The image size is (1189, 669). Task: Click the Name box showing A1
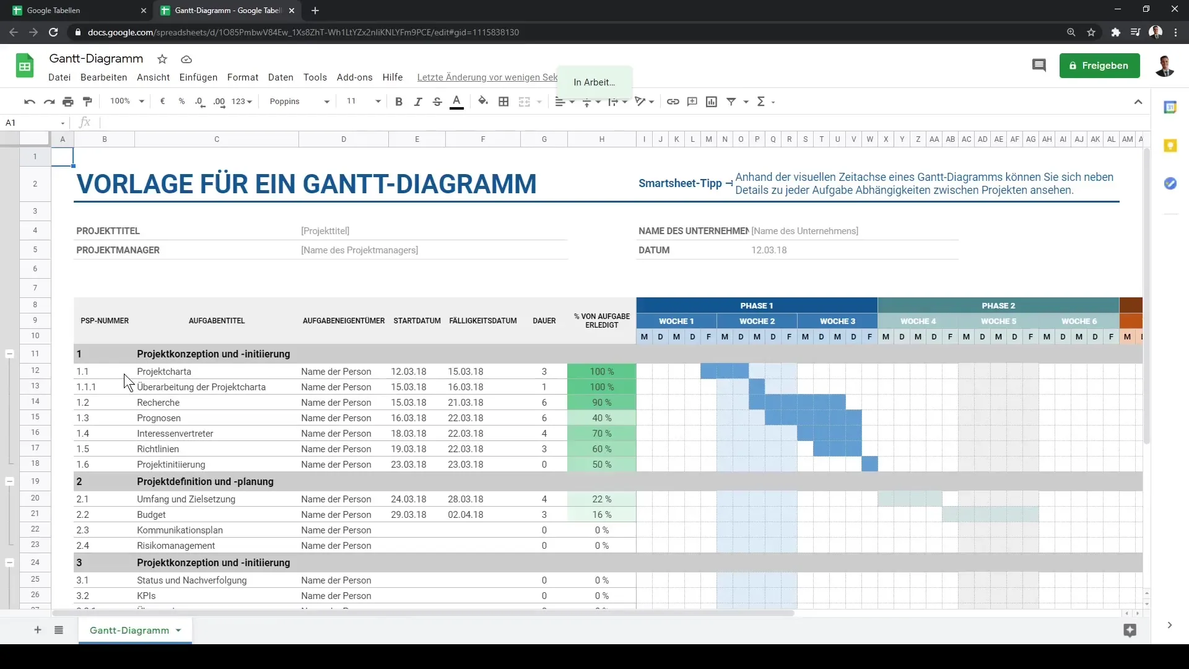click(x=35, y=123)
